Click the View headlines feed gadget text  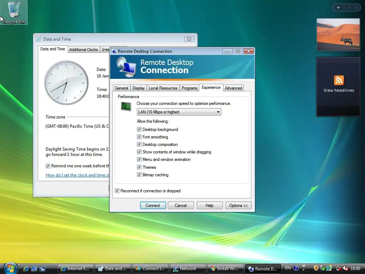click(339, 90)
